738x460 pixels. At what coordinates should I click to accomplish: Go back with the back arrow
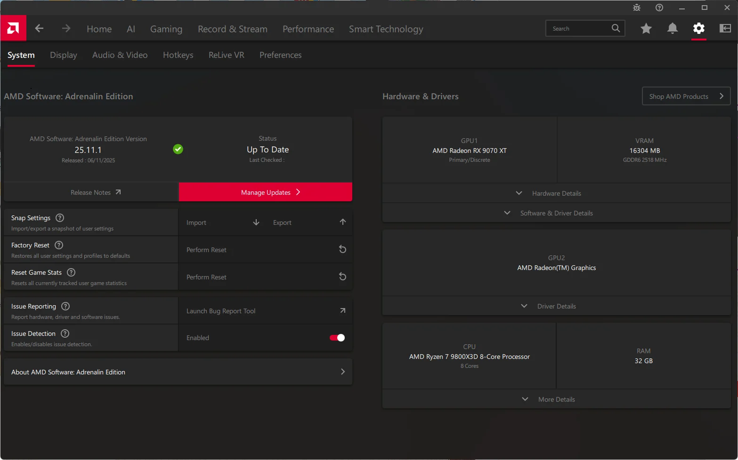point(39,29)
